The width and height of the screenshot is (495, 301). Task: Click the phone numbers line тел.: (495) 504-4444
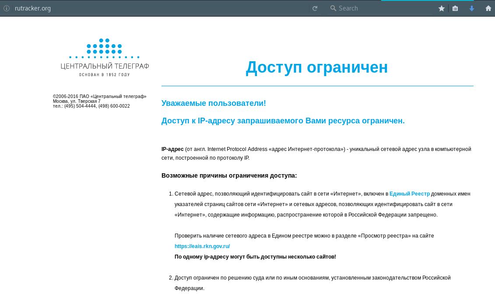(91, 106)
